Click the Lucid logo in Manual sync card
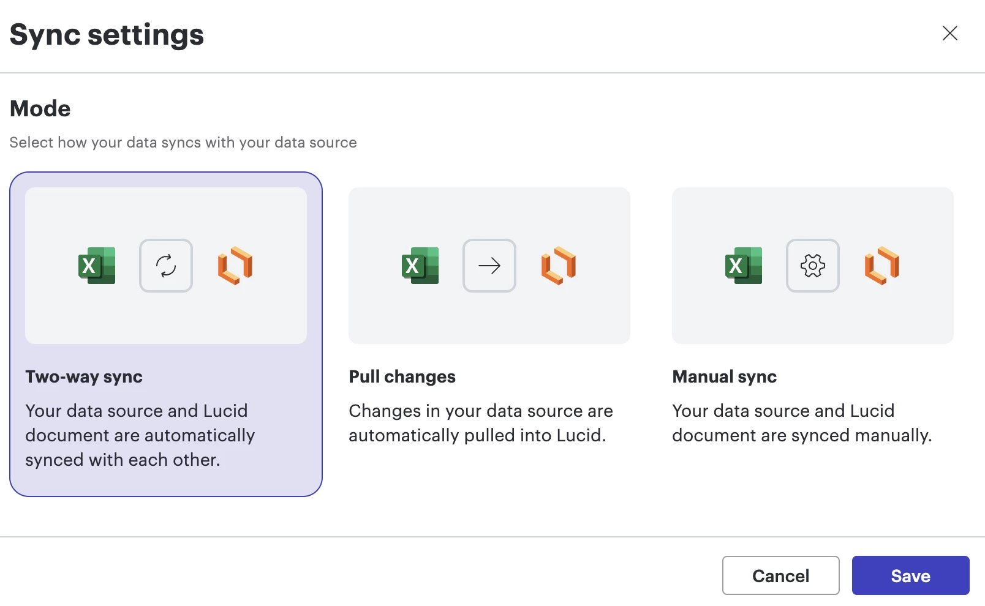The width and height of the screenshot is (985, 606). (x=882, y=266)
